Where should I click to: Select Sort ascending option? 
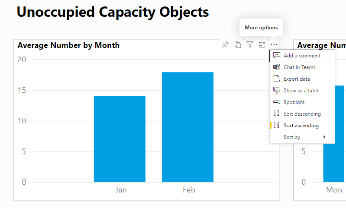[301, 126]
